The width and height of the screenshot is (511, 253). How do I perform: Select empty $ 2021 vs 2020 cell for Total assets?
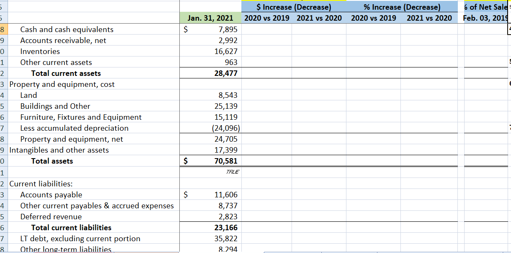click(319, 161)
